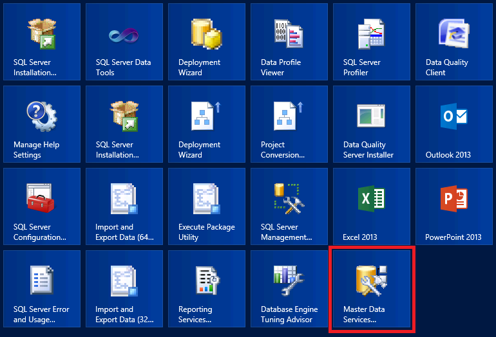The width and height of the screenshot is (496, 337).
Task: Launch Data Quality Server Installer
Action: tap(372, 124)
